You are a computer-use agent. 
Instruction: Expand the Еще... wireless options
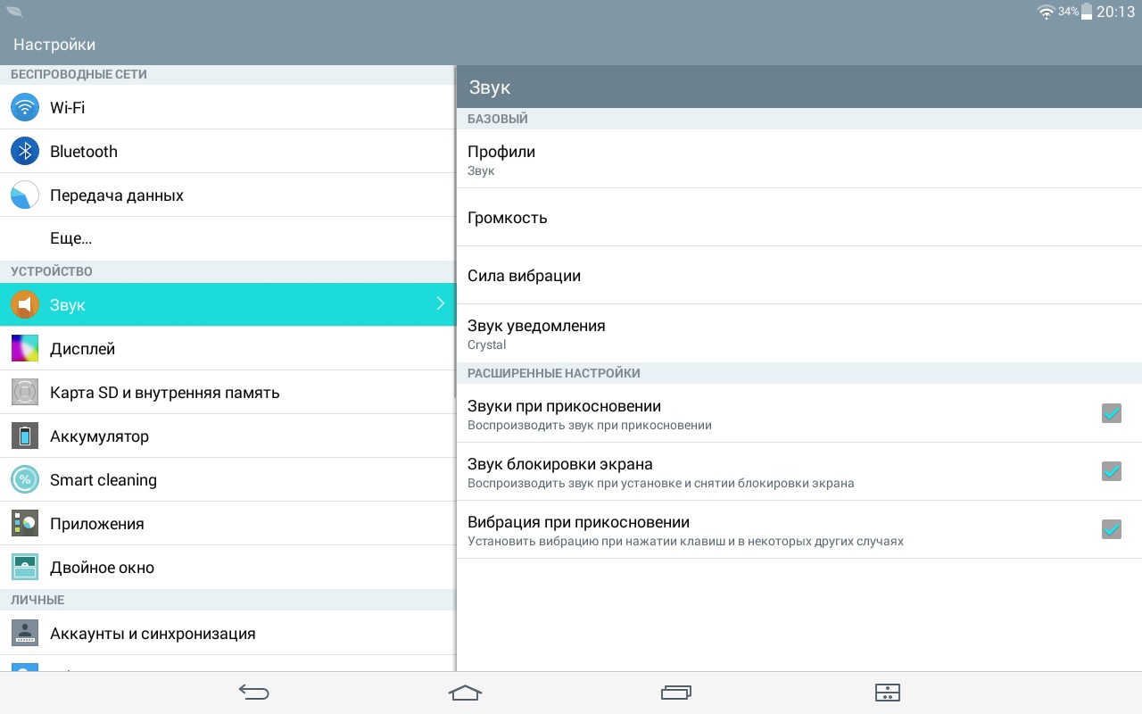click(71, 238)
